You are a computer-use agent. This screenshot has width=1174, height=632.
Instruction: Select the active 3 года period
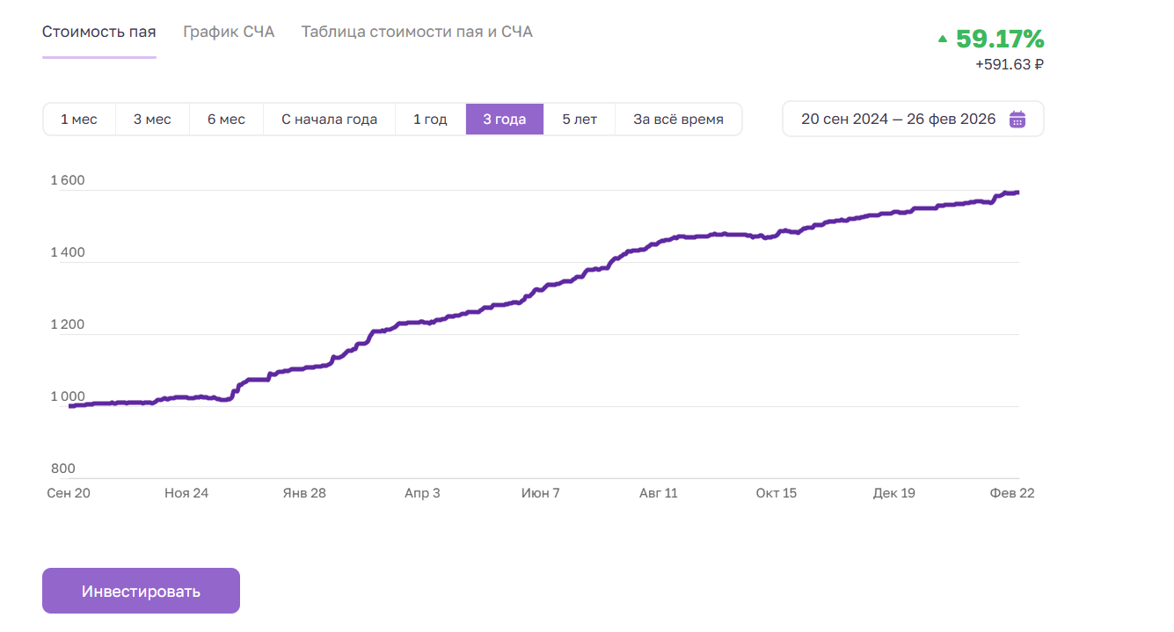click(505, 120)
